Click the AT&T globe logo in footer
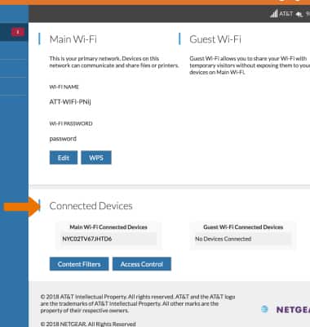310x327 pixels. click(x=264, y=309)
